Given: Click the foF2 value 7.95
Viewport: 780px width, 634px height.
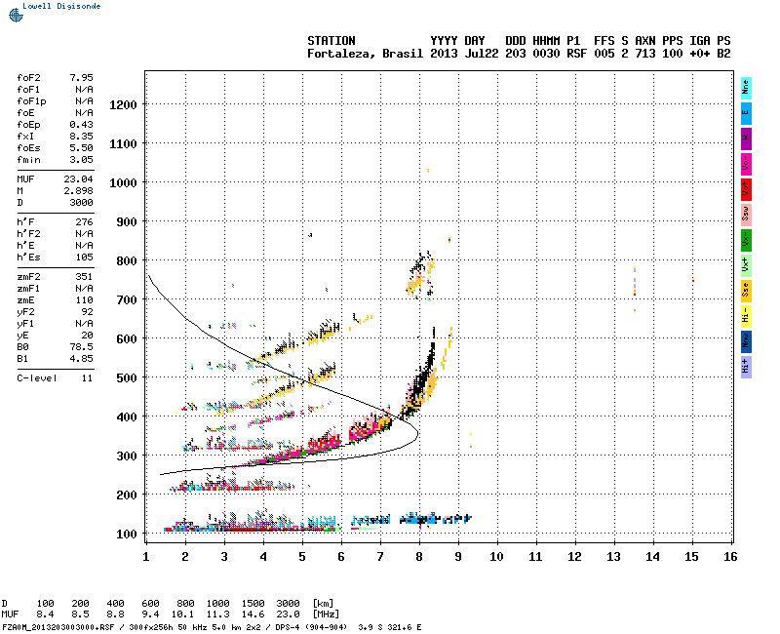Looking at the screenshot, I should click(81, 78).
